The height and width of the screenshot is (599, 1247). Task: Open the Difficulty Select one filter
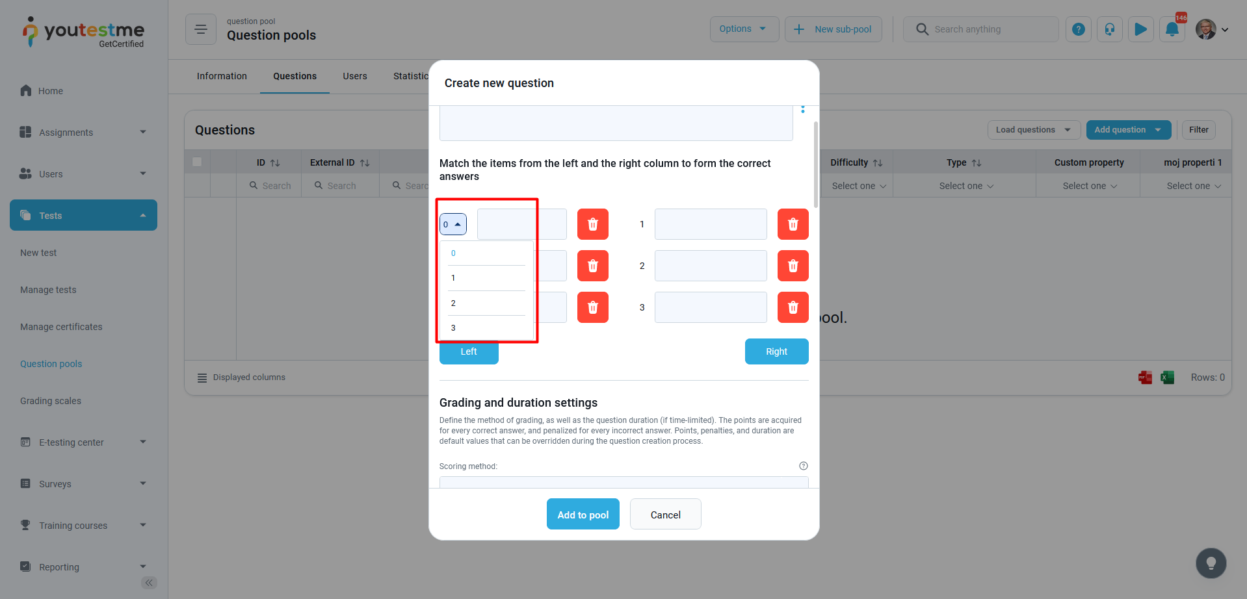858,186
